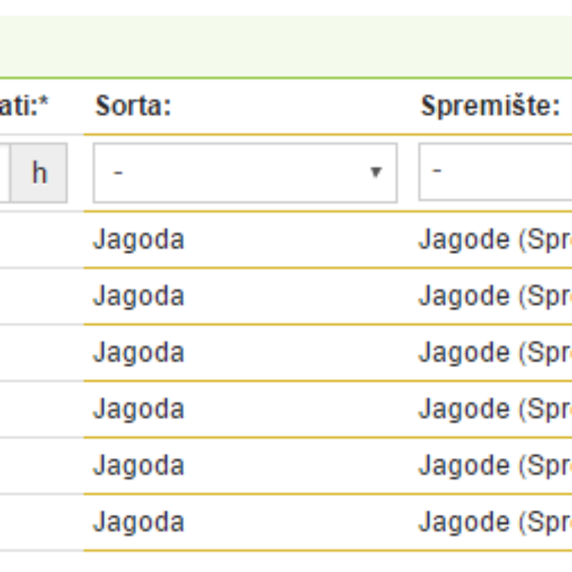Select Jagoda in the third table row

[x=139, y=352]
